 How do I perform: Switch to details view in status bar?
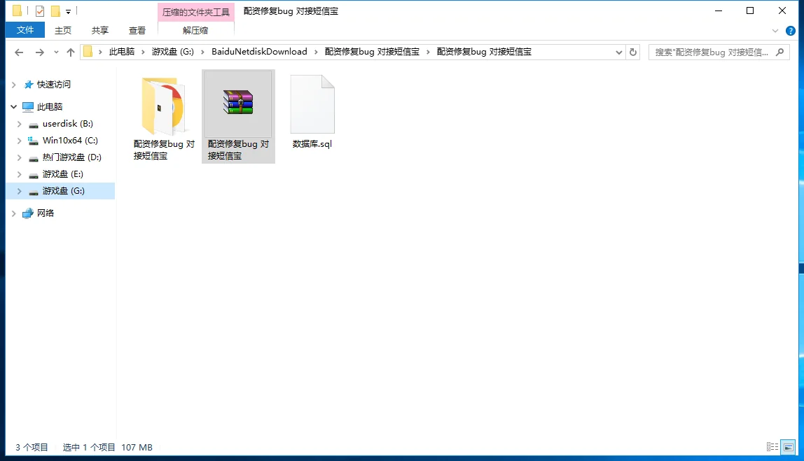coord(772,447)
